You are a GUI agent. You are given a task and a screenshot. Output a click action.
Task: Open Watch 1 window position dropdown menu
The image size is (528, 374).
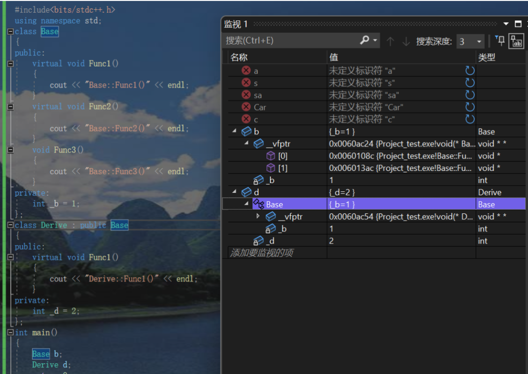tap(506, 24)
